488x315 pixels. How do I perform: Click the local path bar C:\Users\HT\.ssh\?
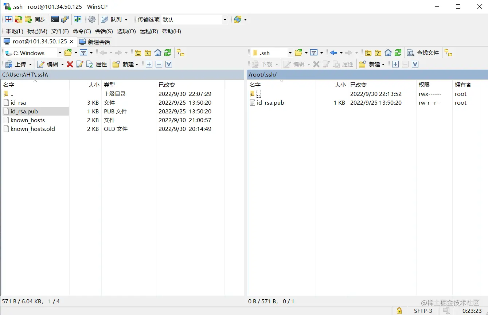pos(122,74)
